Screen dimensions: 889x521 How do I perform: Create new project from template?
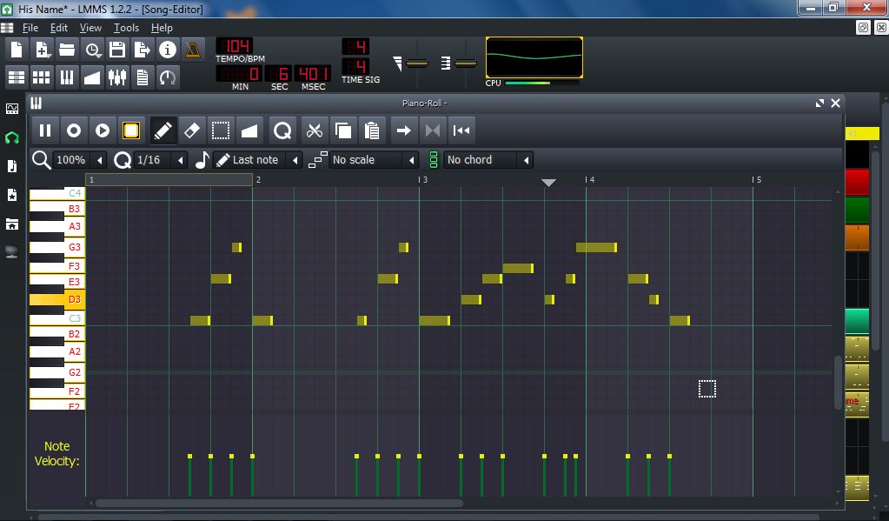pos(42,50)
